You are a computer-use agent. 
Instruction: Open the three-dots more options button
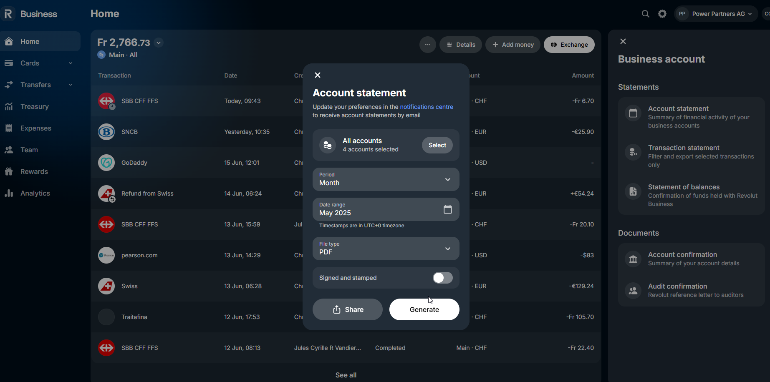click(x=428, y=45)
